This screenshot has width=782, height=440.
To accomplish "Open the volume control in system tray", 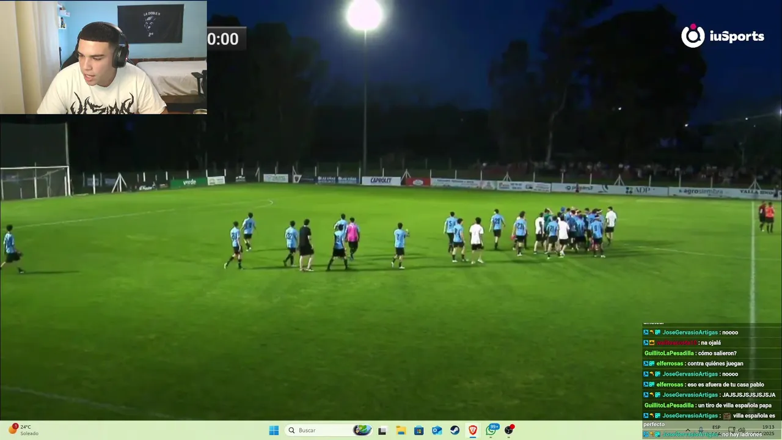I will [743, 430].
